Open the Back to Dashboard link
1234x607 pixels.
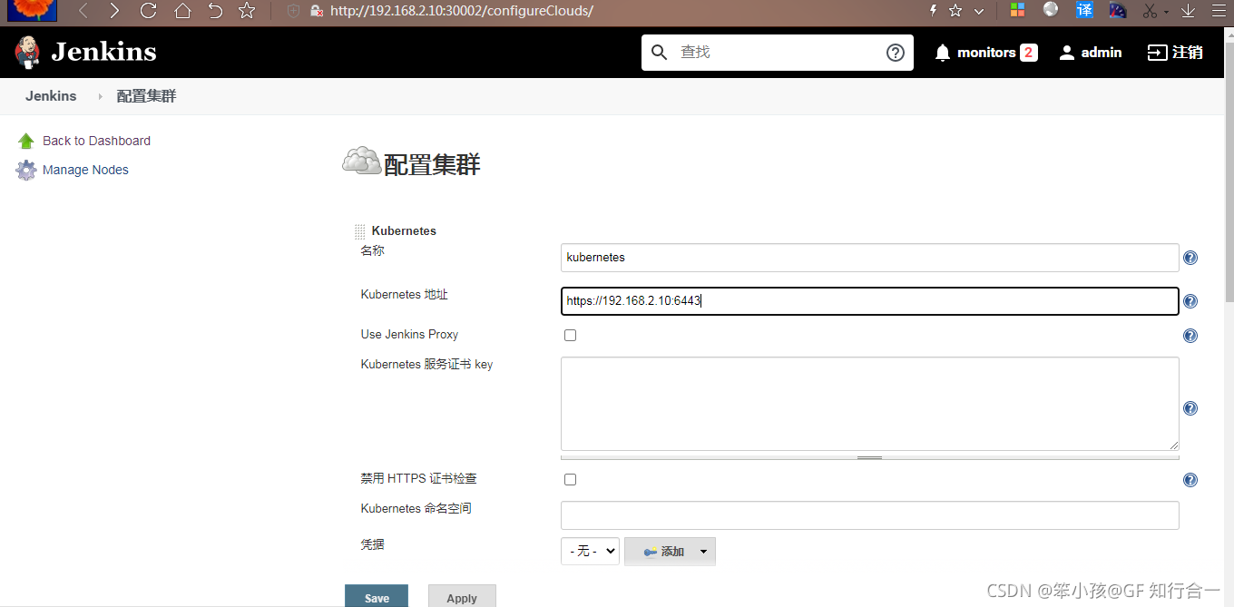click(96, 141)
